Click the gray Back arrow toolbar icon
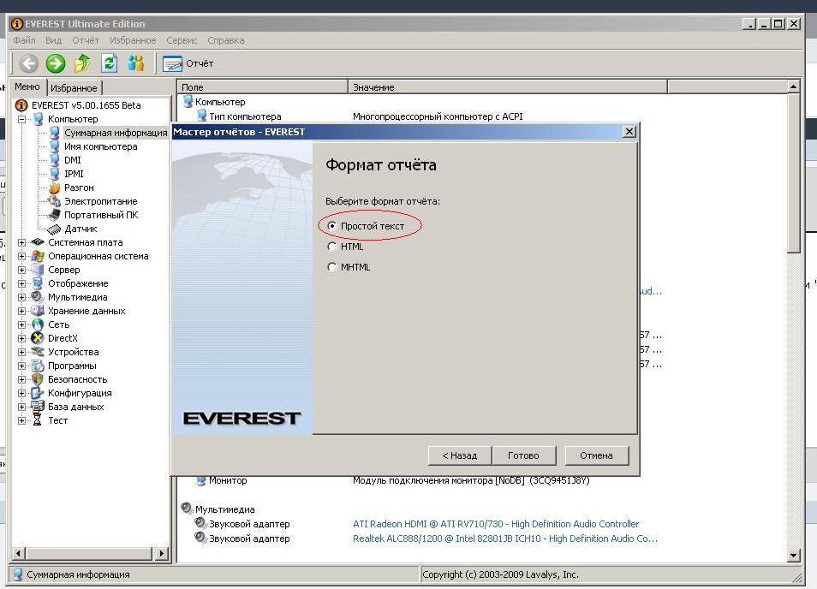817x589 pixels. 29,62
